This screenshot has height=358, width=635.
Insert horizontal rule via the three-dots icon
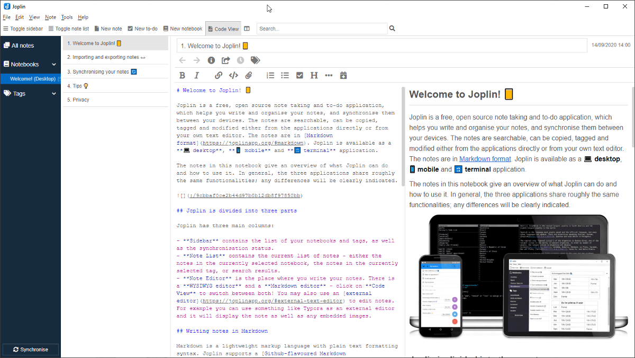tap(329, 75)
